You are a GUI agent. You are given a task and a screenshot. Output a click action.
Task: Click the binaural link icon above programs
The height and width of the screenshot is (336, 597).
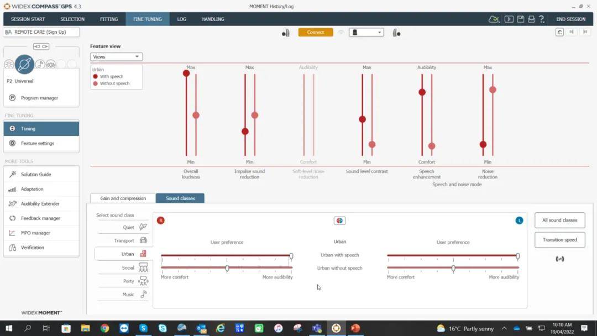tap(41, 46)
